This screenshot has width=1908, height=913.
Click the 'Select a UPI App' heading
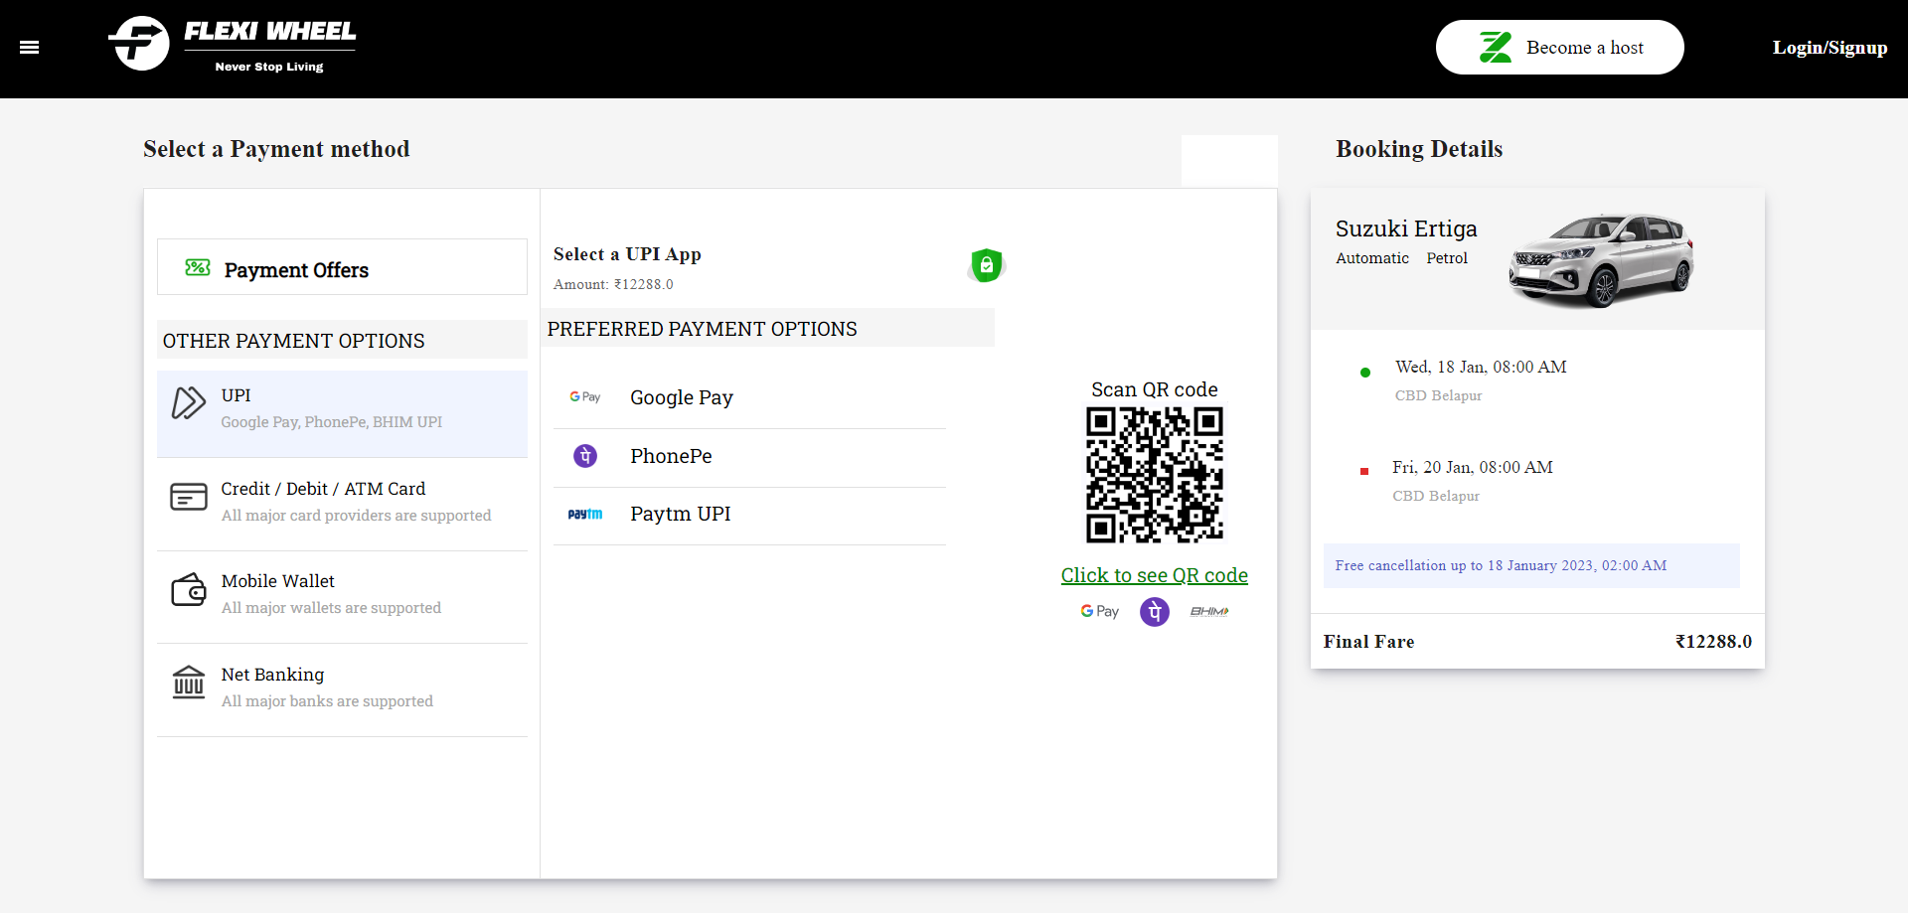coord(627,254)
